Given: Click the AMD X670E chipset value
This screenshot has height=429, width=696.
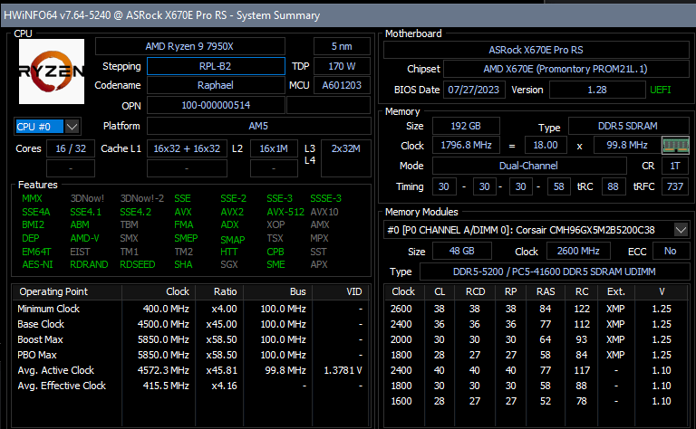Looking at the screenshot, I should coord(565,69).
